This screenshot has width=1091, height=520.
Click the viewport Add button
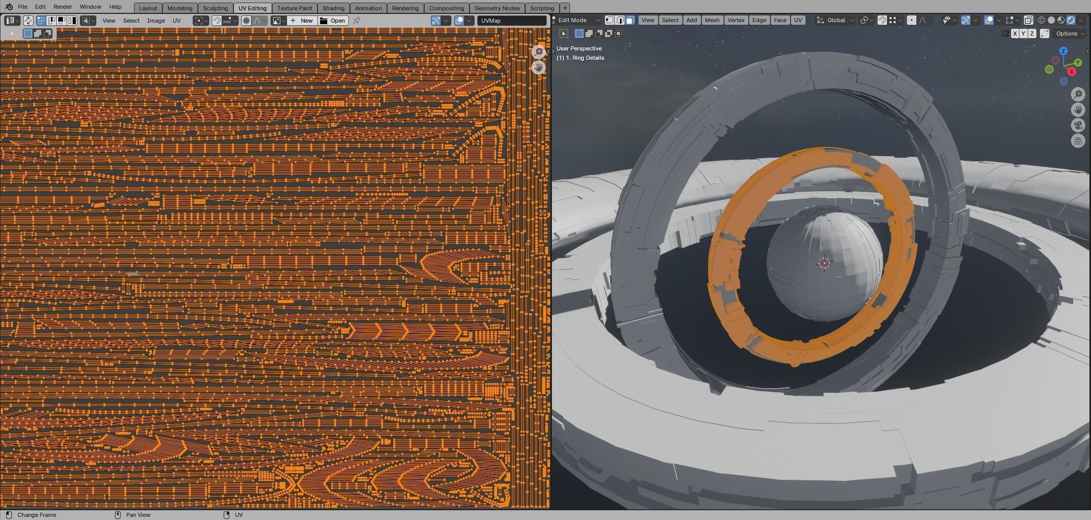(x=692, y=20)
